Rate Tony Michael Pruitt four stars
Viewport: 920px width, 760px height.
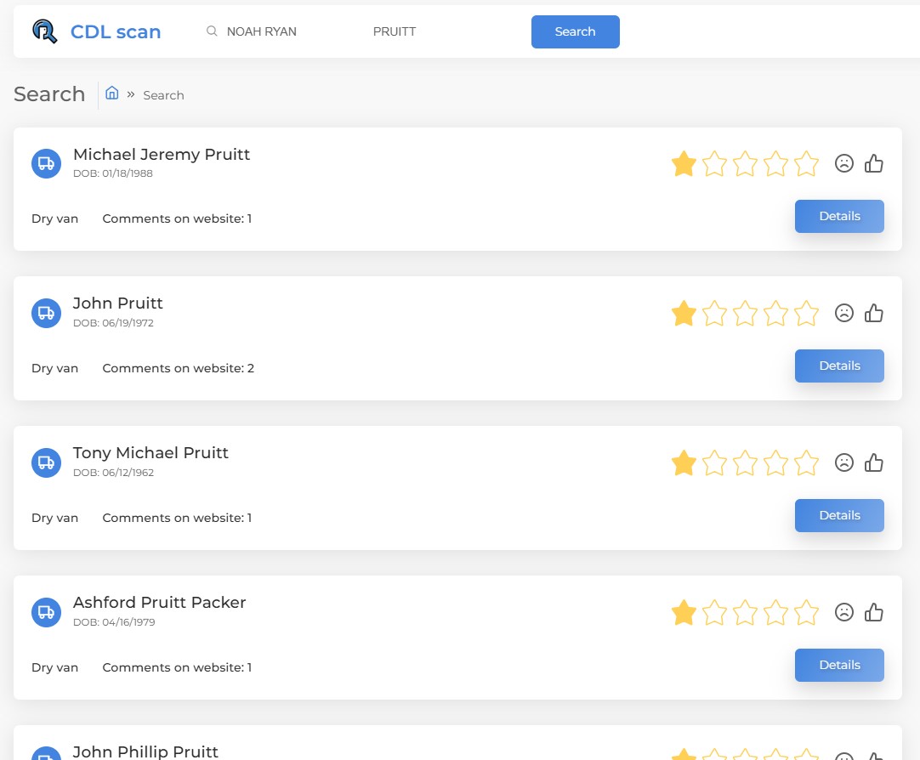click(x=775, y=462)
